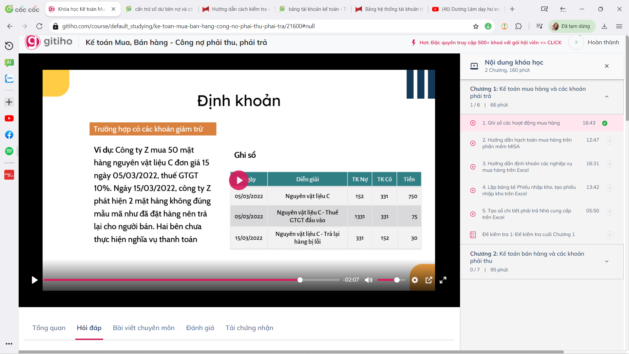Image resolution: width=629 pixels, height=354 pixels.
Task: Open picture-in-picture popout icon
Action: pyautogui.click(x=429, y=280)
